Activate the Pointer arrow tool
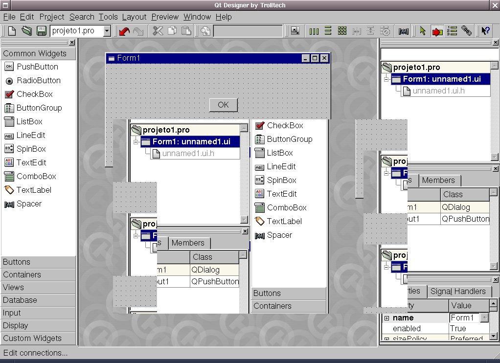The width and height of the screenshot is (500, 363). point(423,31)
